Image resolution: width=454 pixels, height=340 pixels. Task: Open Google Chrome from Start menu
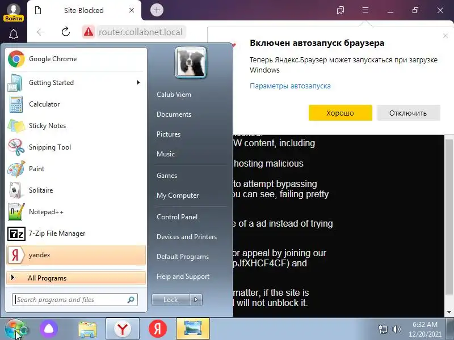coord(76,59)
